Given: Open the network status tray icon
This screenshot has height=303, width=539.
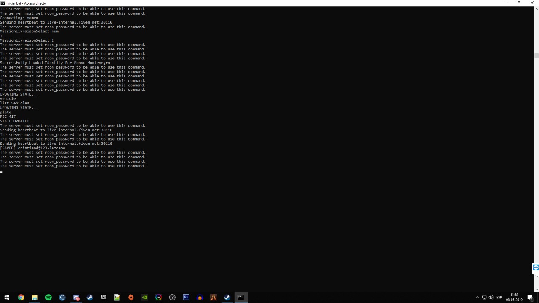Looking at the screenshot, I should tap(484, 298).
